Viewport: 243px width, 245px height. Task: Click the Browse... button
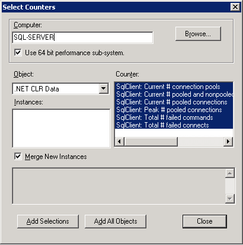click(x=198, y=34)
